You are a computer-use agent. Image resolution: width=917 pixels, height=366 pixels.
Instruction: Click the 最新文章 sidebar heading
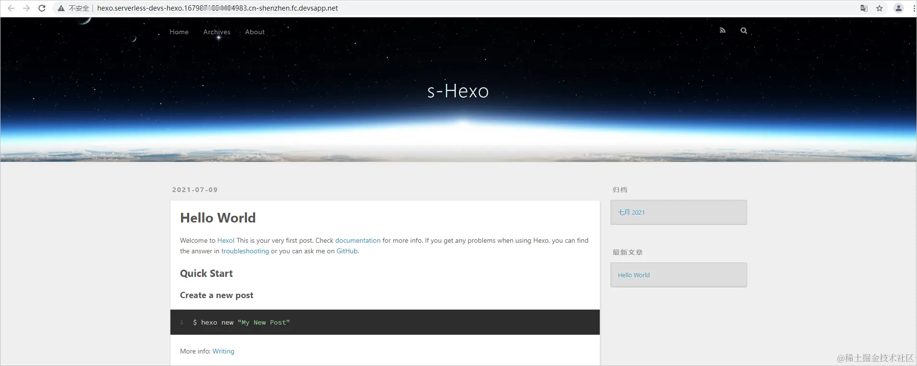tap(628, 252)
